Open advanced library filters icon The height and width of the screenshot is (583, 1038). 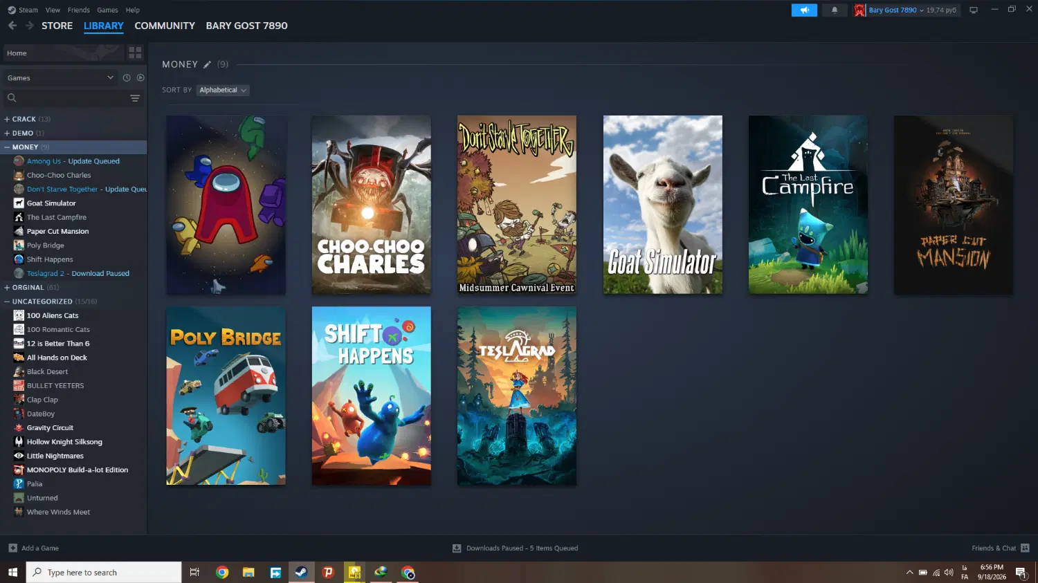point(135,98)
